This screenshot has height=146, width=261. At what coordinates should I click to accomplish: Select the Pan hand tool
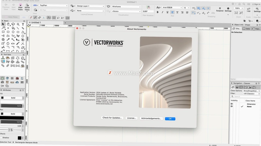point(8,24)
